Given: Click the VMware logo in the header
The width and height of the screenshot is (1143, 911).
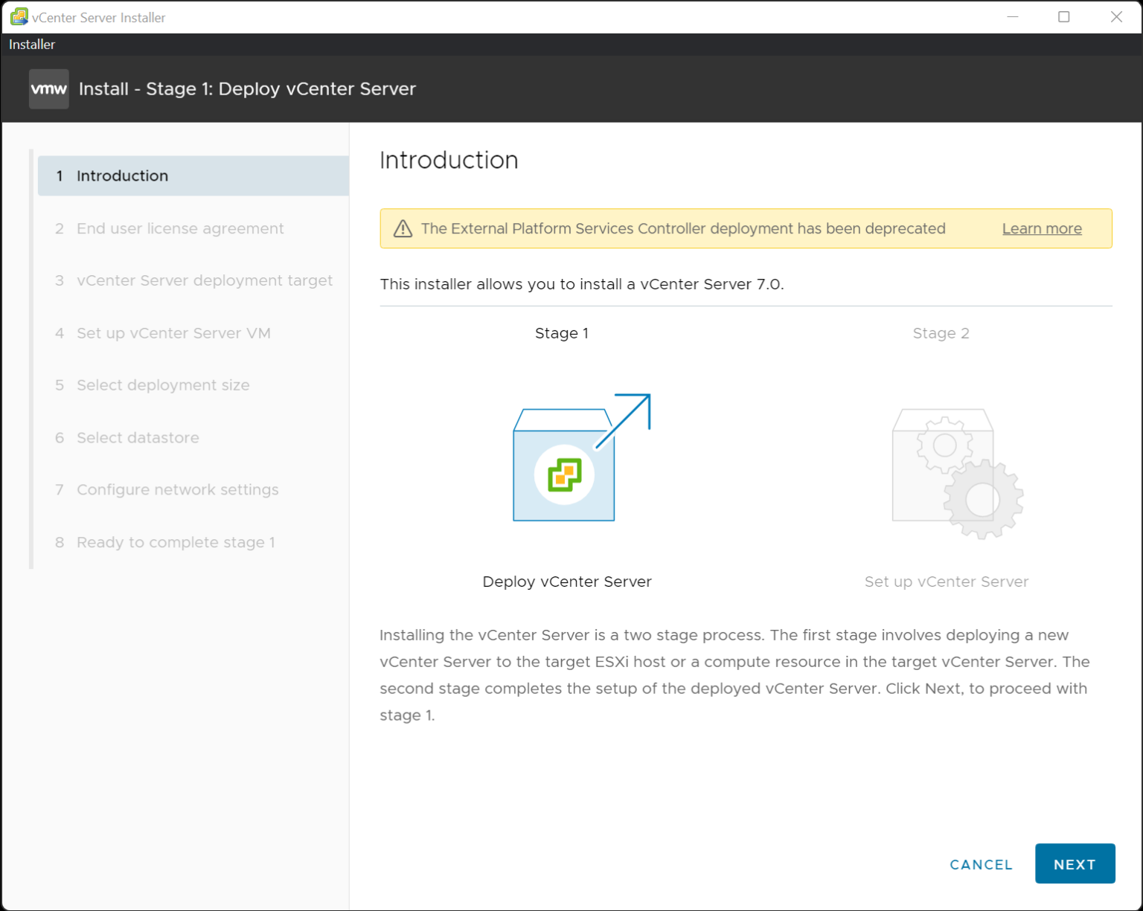Looking at the screenshot, I should (48, 88).
